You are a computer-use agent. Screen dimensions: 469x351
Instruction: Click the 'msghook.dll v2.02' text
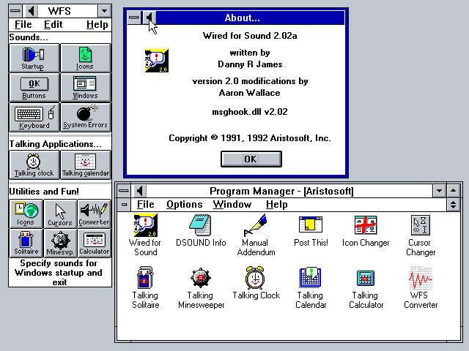point(250,112)
